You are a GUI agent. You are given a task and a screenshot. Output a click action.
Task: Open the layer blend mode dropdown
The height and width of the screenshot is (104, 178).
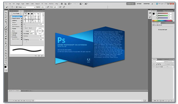click(x=158, y=61)
